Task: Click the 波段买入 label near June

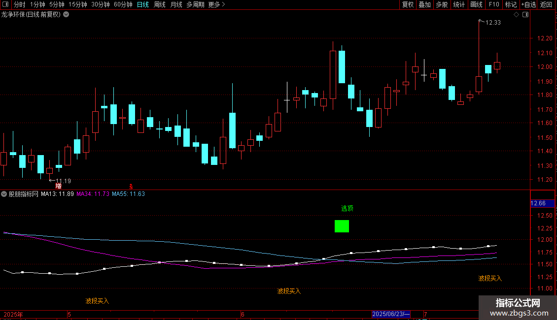Action: (x=289, y=291)
